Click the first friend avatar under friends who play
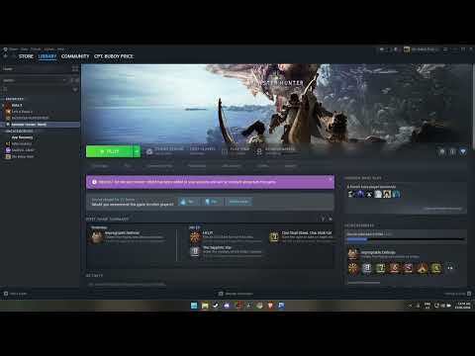The width and height of the screenshot is (475, 356). (x=351, y=194)
